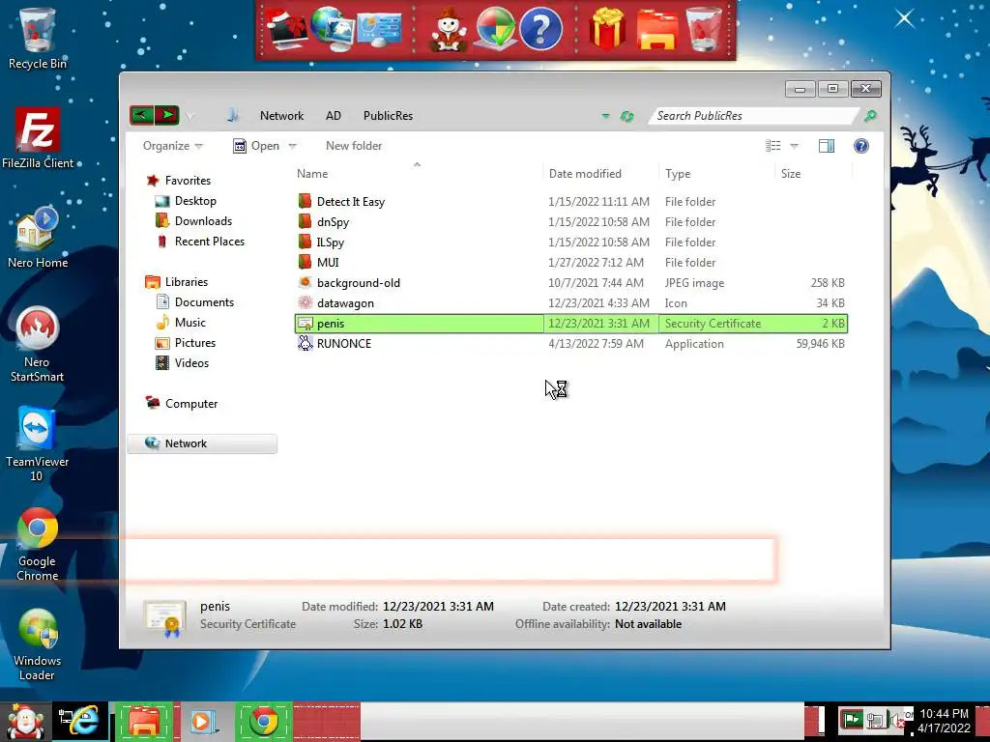Refresh the PublicRes folder view
990x742 pixels.
point(626,116)
